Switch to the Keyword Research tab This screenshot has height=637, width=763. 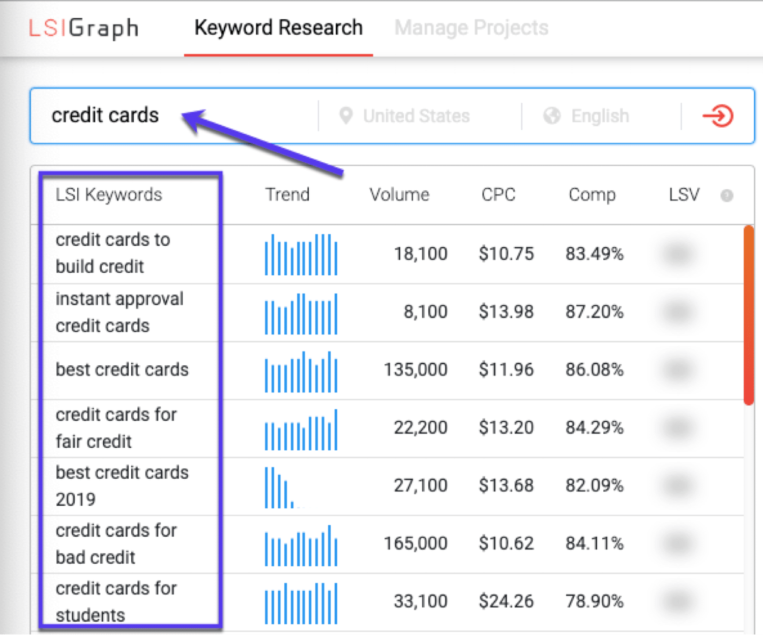(x=278, y=28)
